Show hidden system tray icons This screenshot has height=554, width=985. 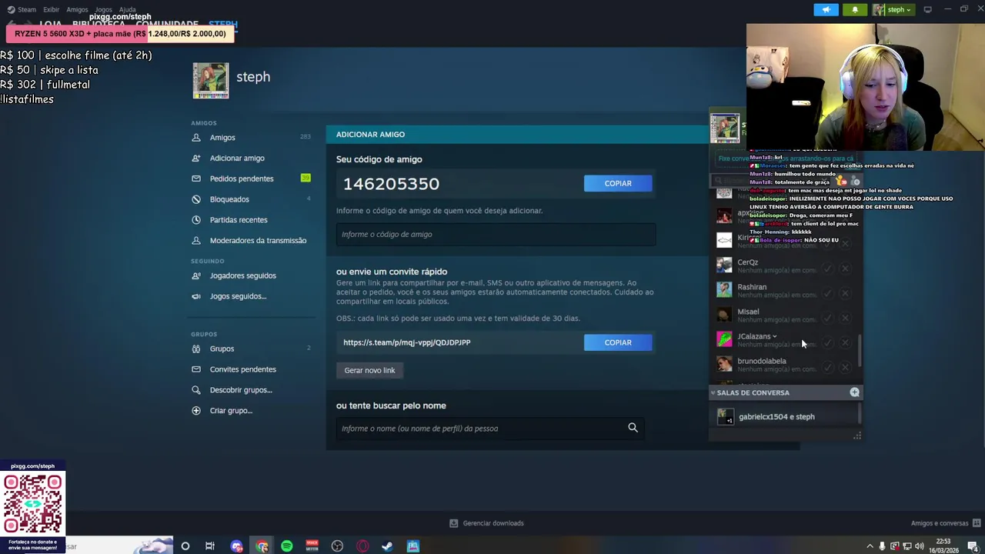click(x=870, y=546)
